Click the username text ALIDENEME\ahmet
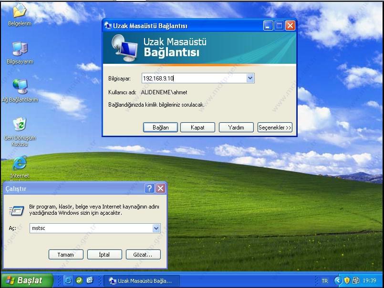 (x=164, y=92)
